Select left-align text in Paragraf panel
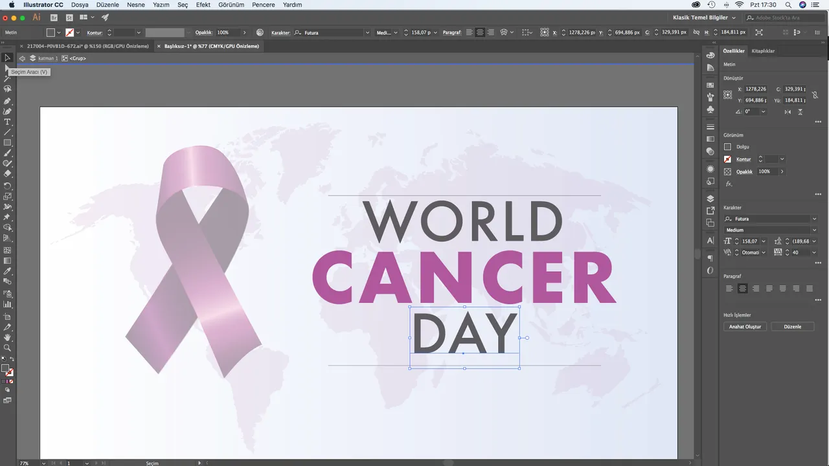The width and height of the screenshot is (829, 466). point(729,288)
